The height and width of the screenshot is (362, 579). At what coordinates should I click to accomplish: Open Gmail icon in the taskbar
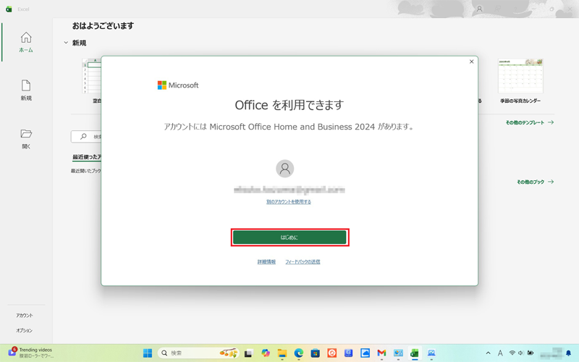(381, 353)
